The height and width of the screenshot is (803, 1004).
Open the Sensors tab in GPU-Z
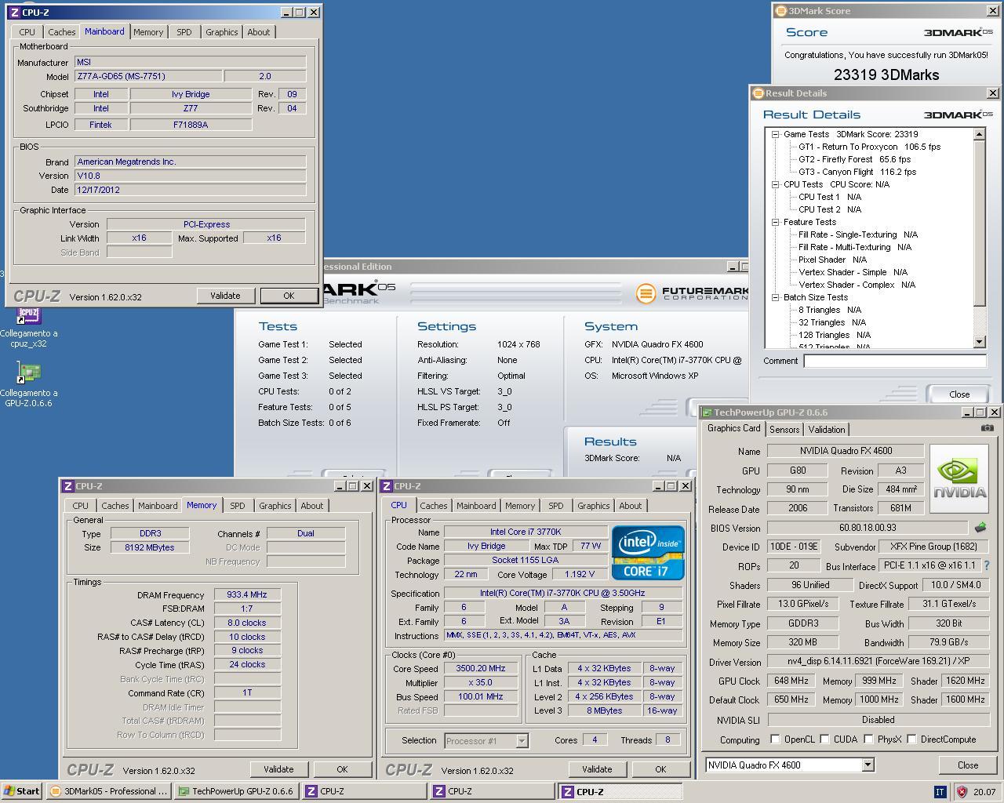pyautogui.click(x=784, y=430)
